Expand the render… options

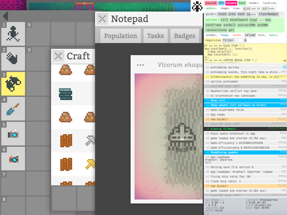tap(254, 3)
